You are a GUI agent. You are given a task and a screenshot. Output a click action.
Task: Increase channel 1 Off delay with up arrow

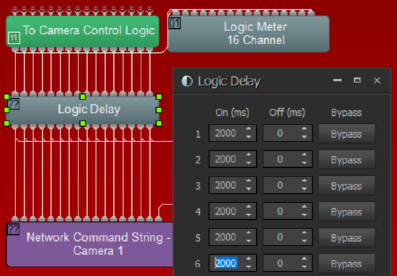tap(304, 129)
